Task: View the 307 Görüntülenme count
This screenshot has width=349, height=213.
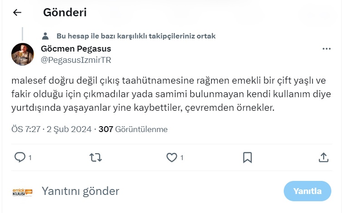Action: click(133, 129)
